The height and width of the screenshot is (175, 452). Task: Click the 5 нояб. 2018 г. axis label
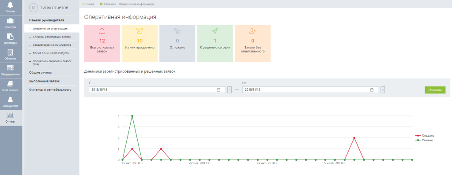(x=335, y=163)
